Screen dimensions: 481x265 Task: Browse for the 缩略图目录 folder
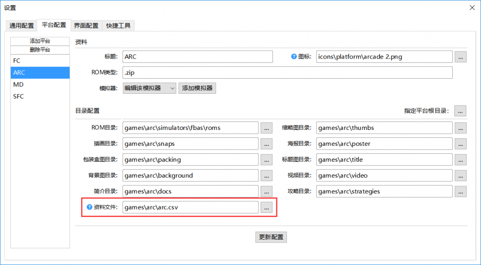(x=460, y=128)
